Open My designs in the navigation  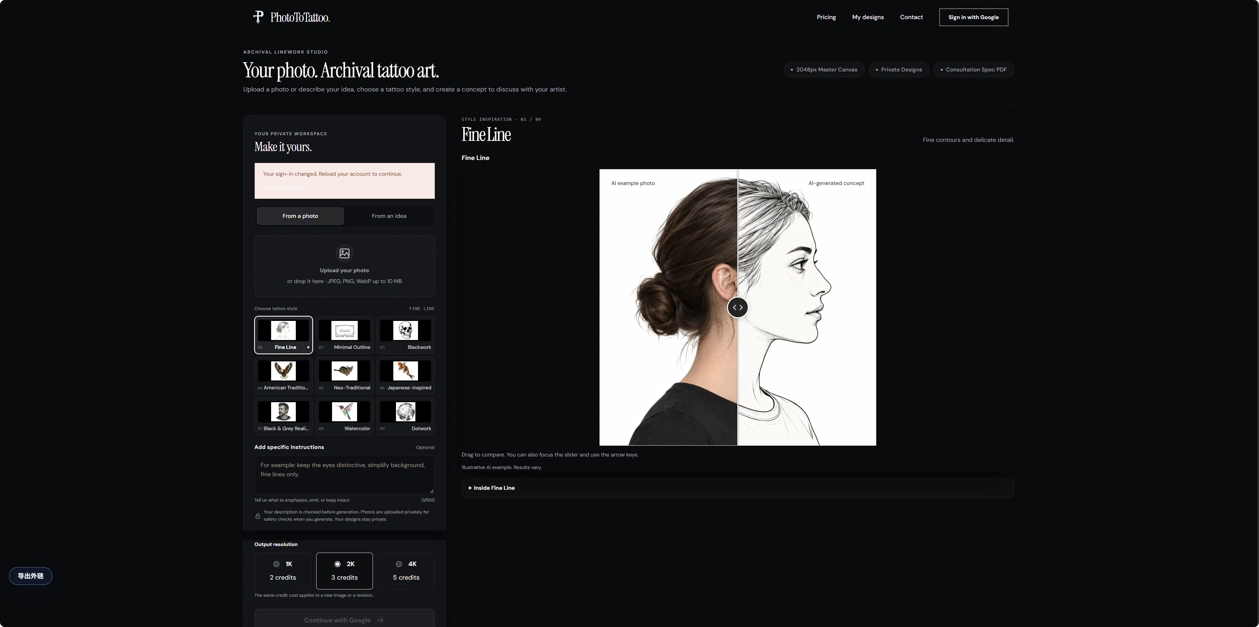(x=868, y=17)
